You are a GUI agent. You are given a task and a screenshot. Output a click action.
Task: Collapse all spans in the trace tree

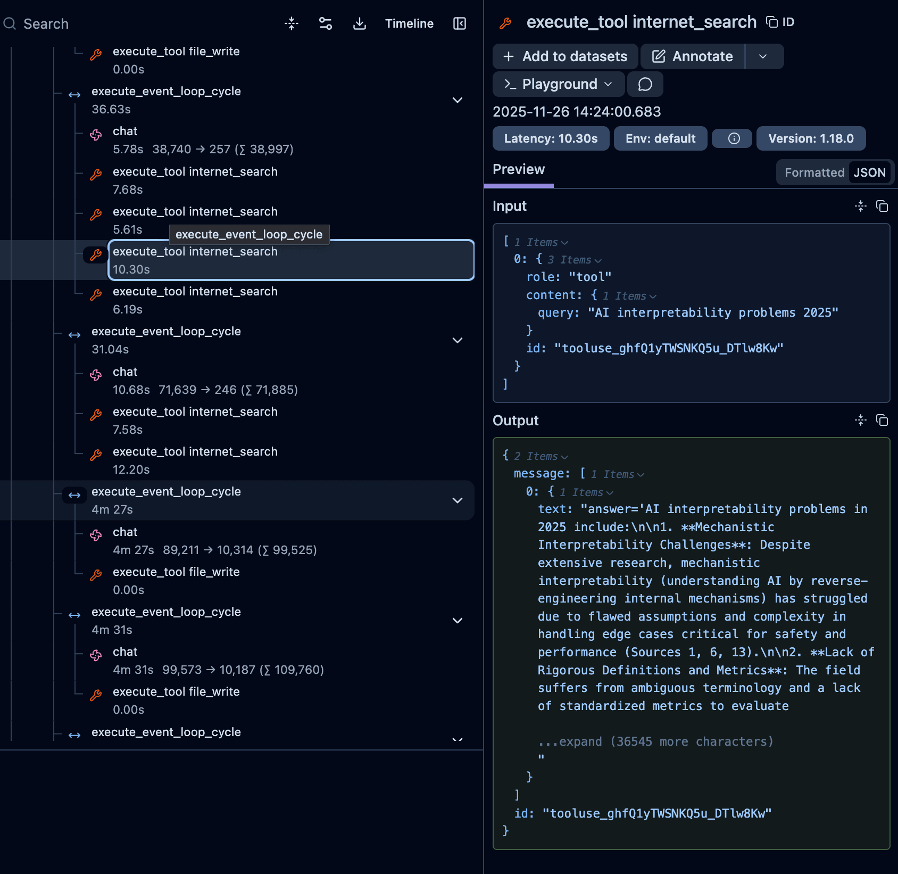pyautogui.click(x=292, y=23)
